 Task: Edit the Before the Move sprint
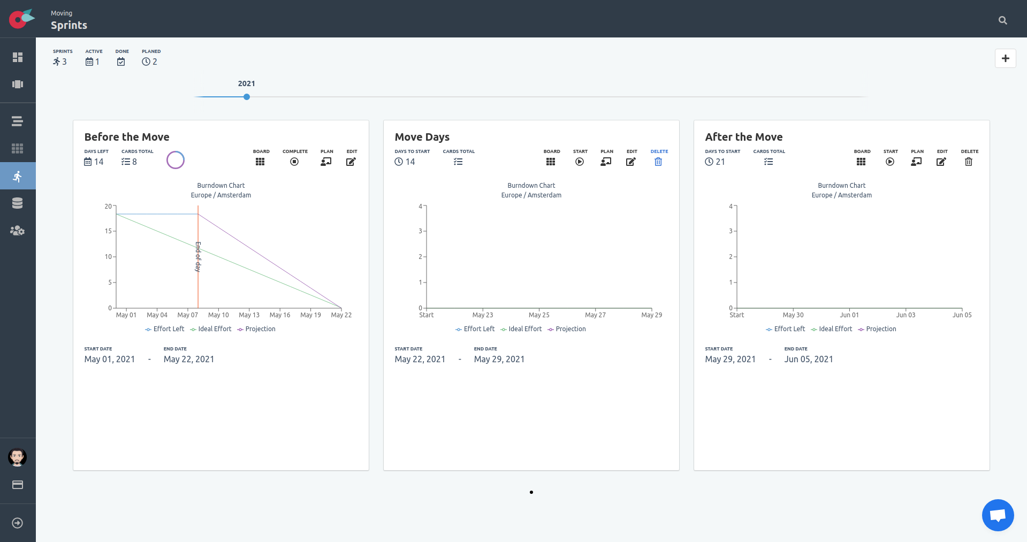pos(352,158)
